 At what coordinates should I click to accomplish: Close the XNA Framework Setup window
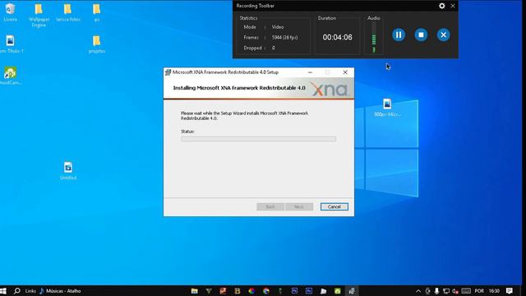pos(345,72)
